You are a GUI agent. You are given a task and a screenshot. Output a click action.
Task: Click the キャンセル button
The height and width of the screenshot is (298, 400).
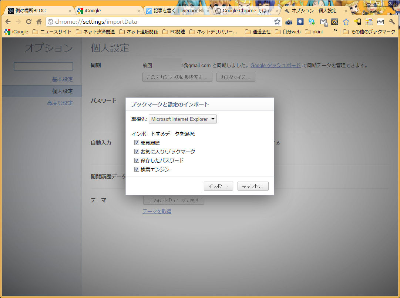tap(253, 186)
